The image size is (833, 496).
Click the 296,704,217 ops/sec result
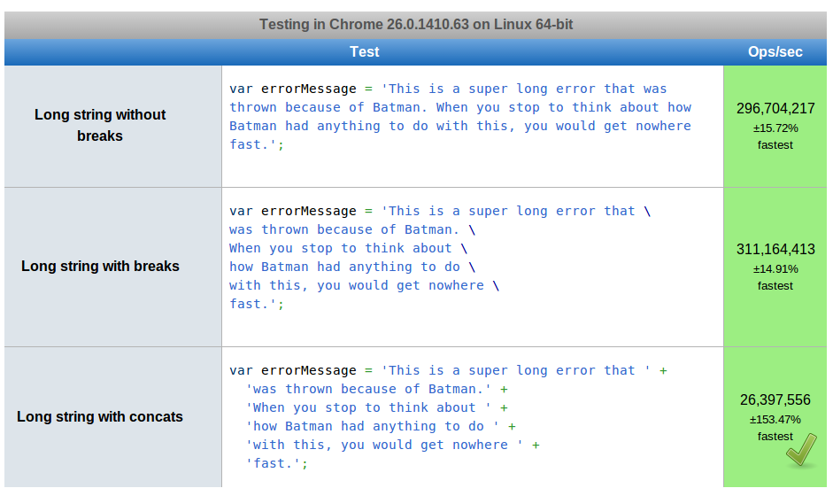point(775,109)
